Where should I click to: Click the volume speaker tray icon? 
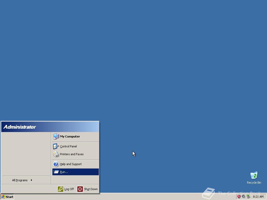(x=244, y=197)
